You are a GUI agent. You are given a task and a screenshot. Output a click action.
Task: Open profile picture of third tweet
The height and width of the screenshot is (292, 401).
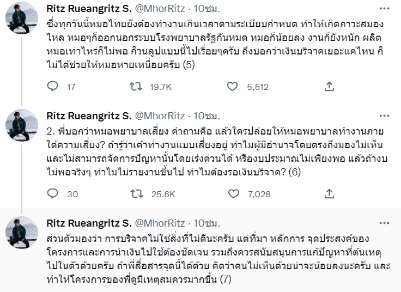tap(21, 233)
